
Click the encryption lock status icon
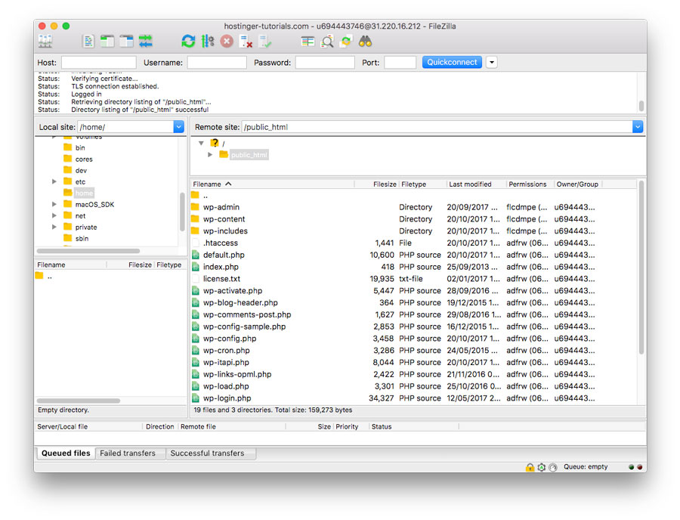[x=530, y=467]
